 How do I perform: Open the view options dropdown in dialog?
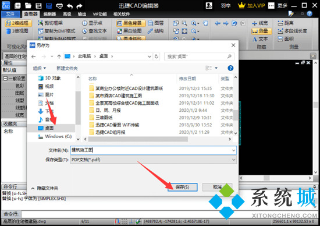click(x=216, y=68)
